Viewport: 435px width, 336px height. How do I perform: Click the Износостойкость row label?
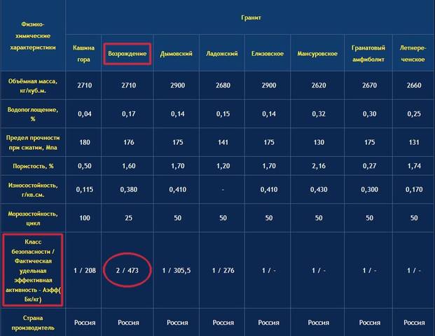[x=33, y=190]
